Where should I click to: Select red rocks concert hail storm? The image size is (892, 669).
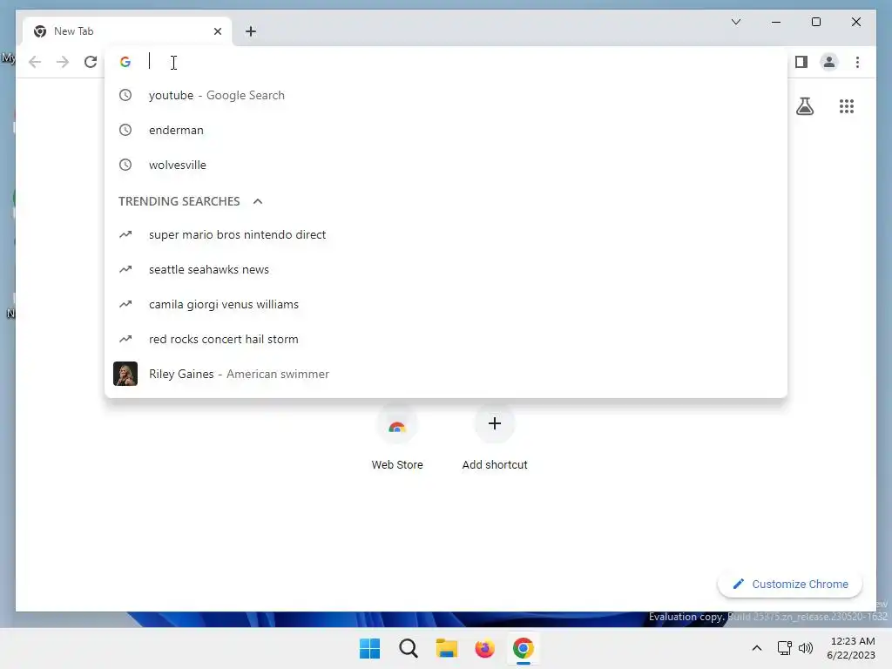click(x=446, y=339)
